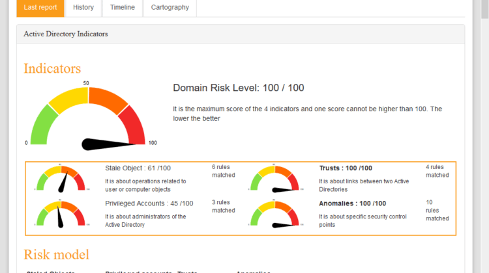Click '4 rules matched' beside Trusts
This screenshot has height=273, width=489.
point(437,171)
